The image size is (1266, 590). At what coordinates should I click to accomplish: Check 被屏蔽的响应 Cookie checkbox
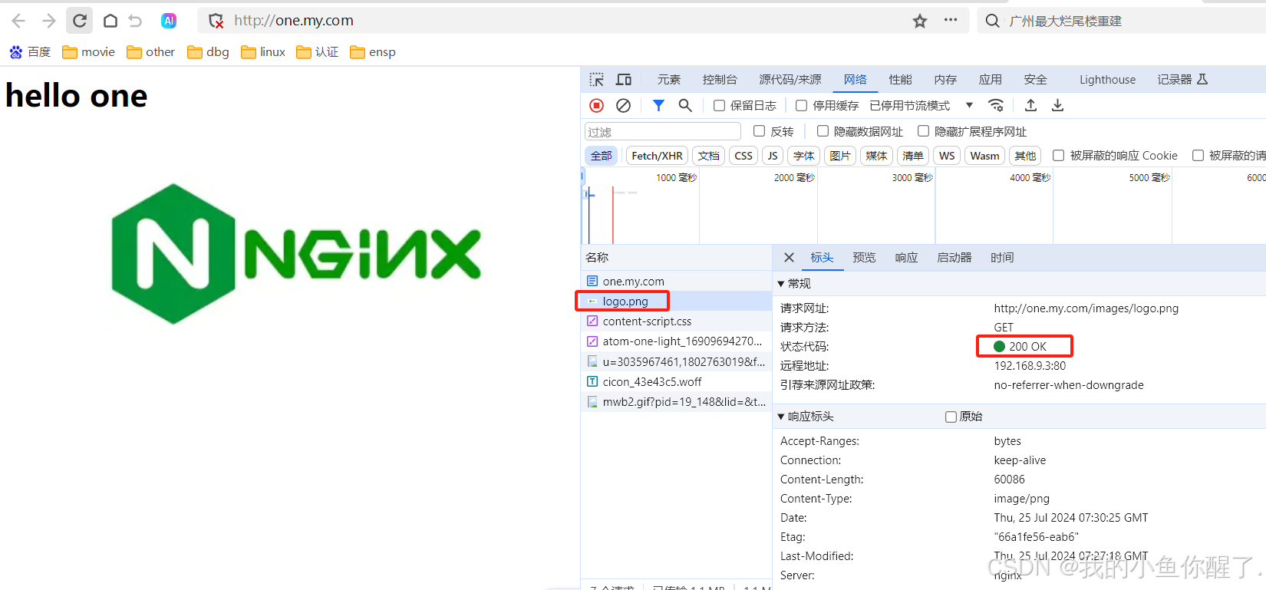coord(1058,155)
